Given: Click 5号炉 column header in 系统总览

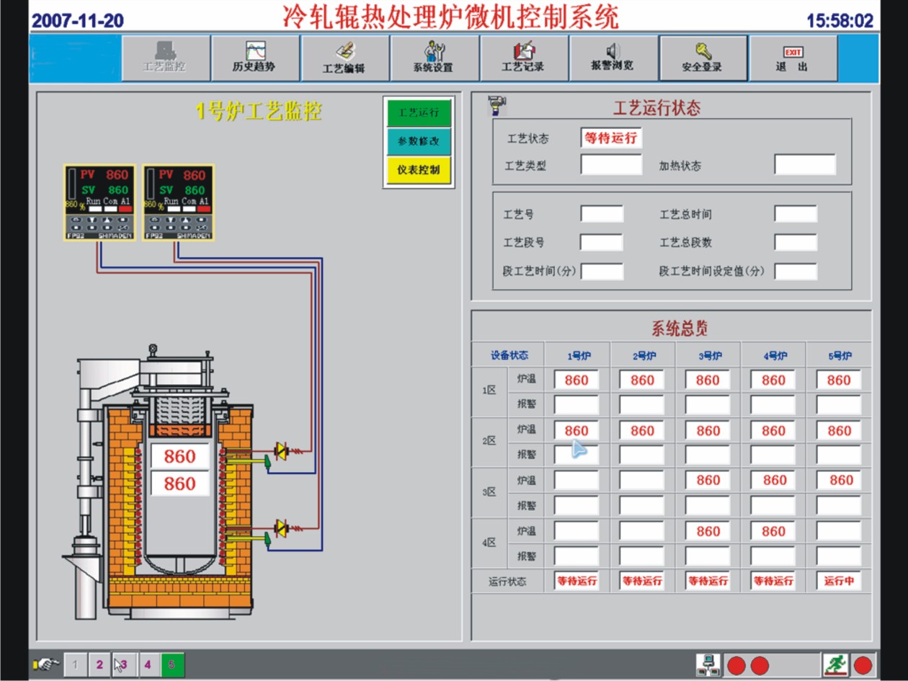Looking at the screenshot, I should click(840, 356).
